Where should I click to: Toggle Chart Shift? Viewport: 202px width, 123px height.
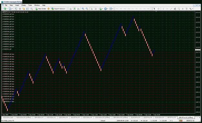coord(96,9)
